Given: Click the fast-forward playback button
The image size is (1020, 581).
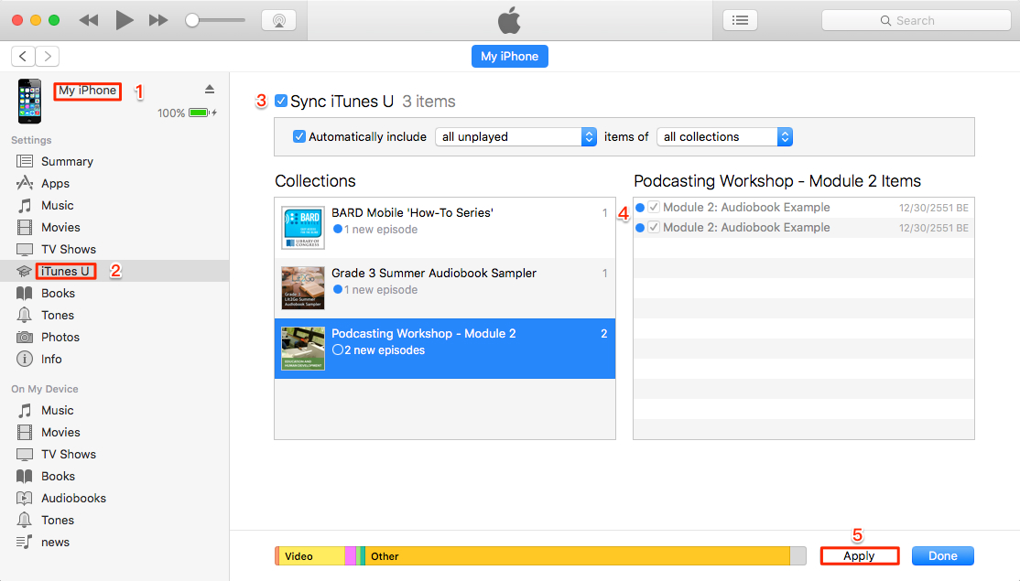Looking at the screenshot, I should pos(158,20).
